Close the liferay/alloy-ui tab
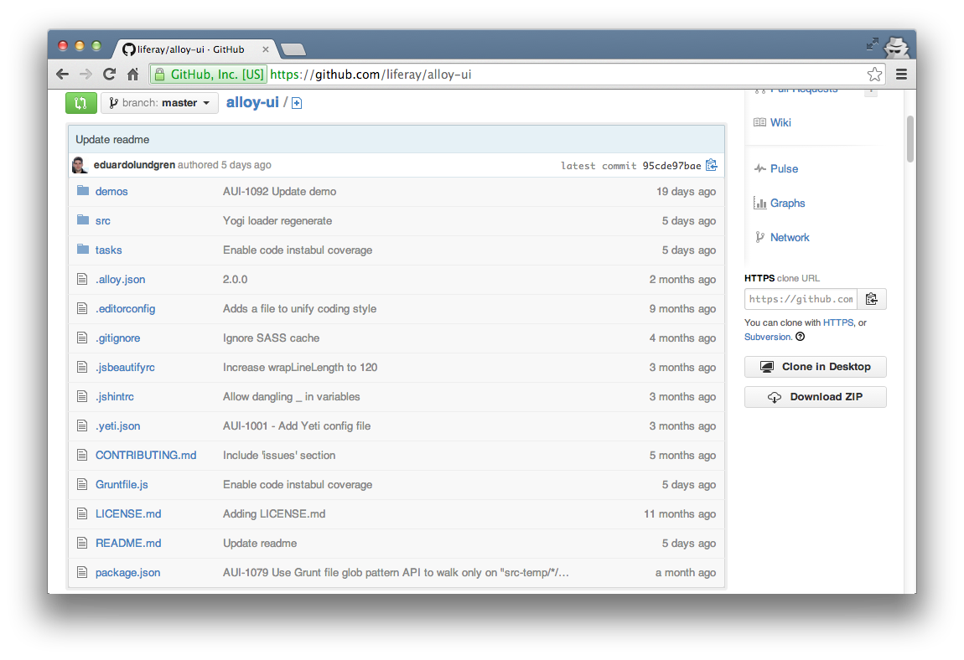964x660 pixels. [x=266, y=49]
